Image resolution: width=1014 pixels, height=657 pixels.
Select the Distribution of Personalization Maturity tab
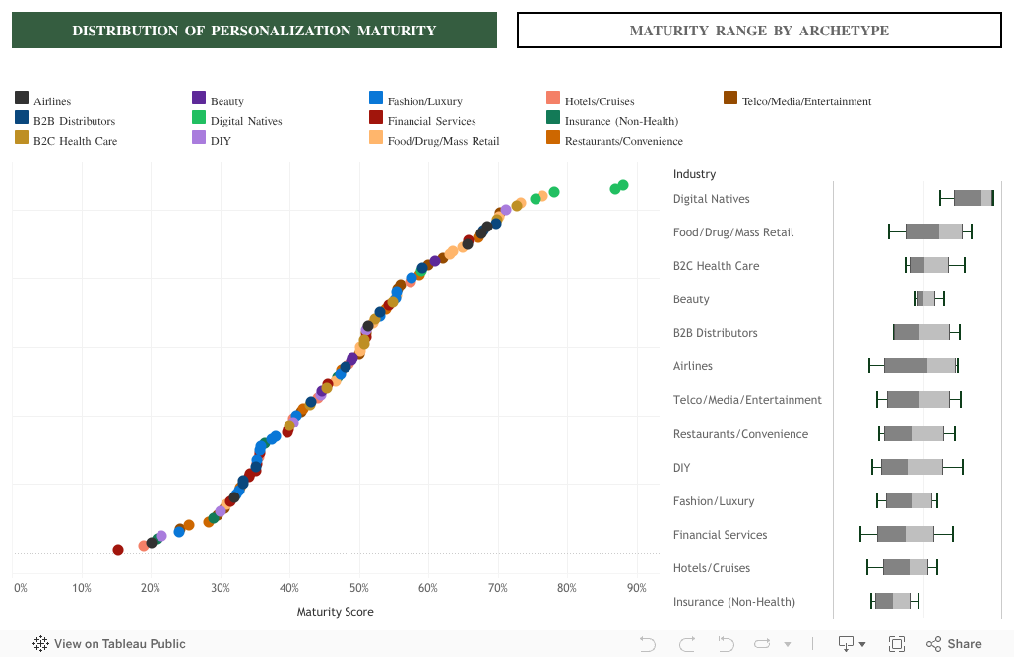254,31
